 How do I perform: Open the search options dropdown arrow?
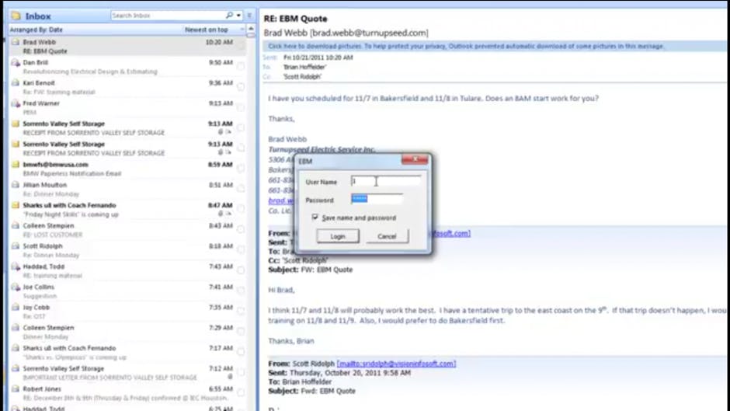[238, 16]
